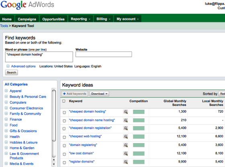The height and width of the screenshot is (167, 225).
Task: Open search insights icon for "cheapest domain hosting"
Action: click(125, 112)
